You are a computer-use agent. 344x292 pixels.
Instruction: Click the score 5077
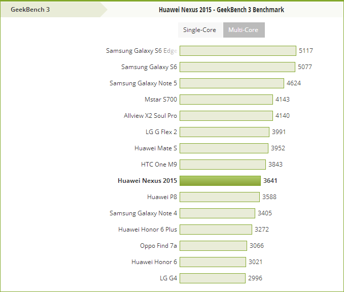pos(305,67)
